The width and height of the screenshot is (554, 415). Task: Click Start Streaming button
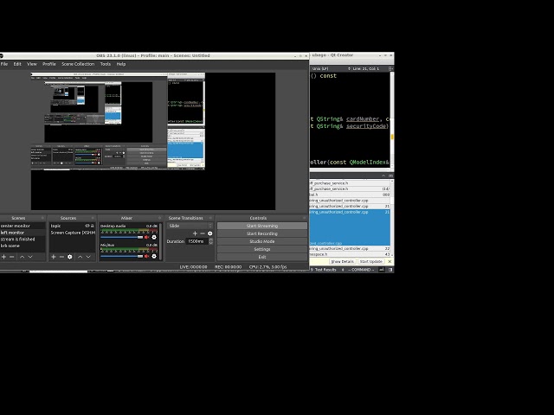coord(262,226)
